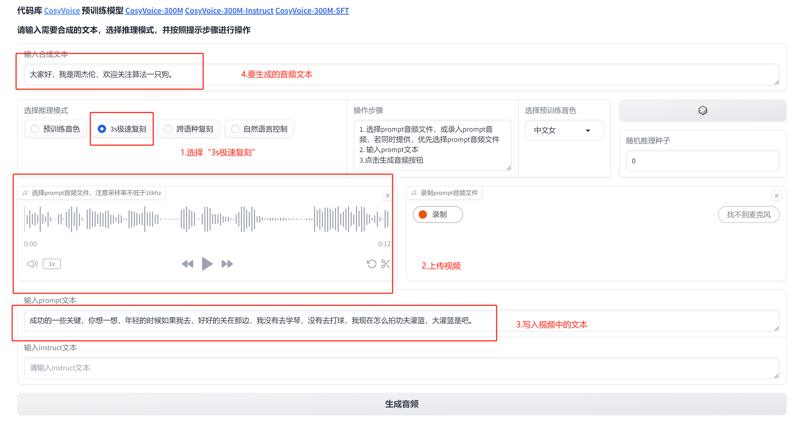Clear the recorded prompt audio panel
Viewport: 798px width, 423px height.
[776, 196]
